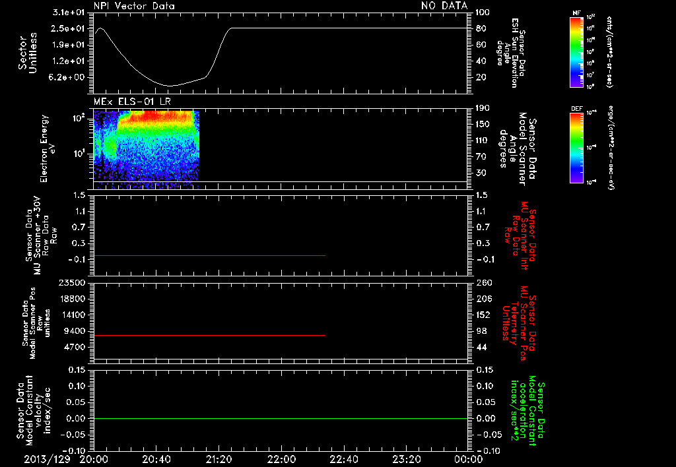Click the "2013/129" date label
Image resolution: width=676 pixels, height=467 pixels.
coord(47,459)
